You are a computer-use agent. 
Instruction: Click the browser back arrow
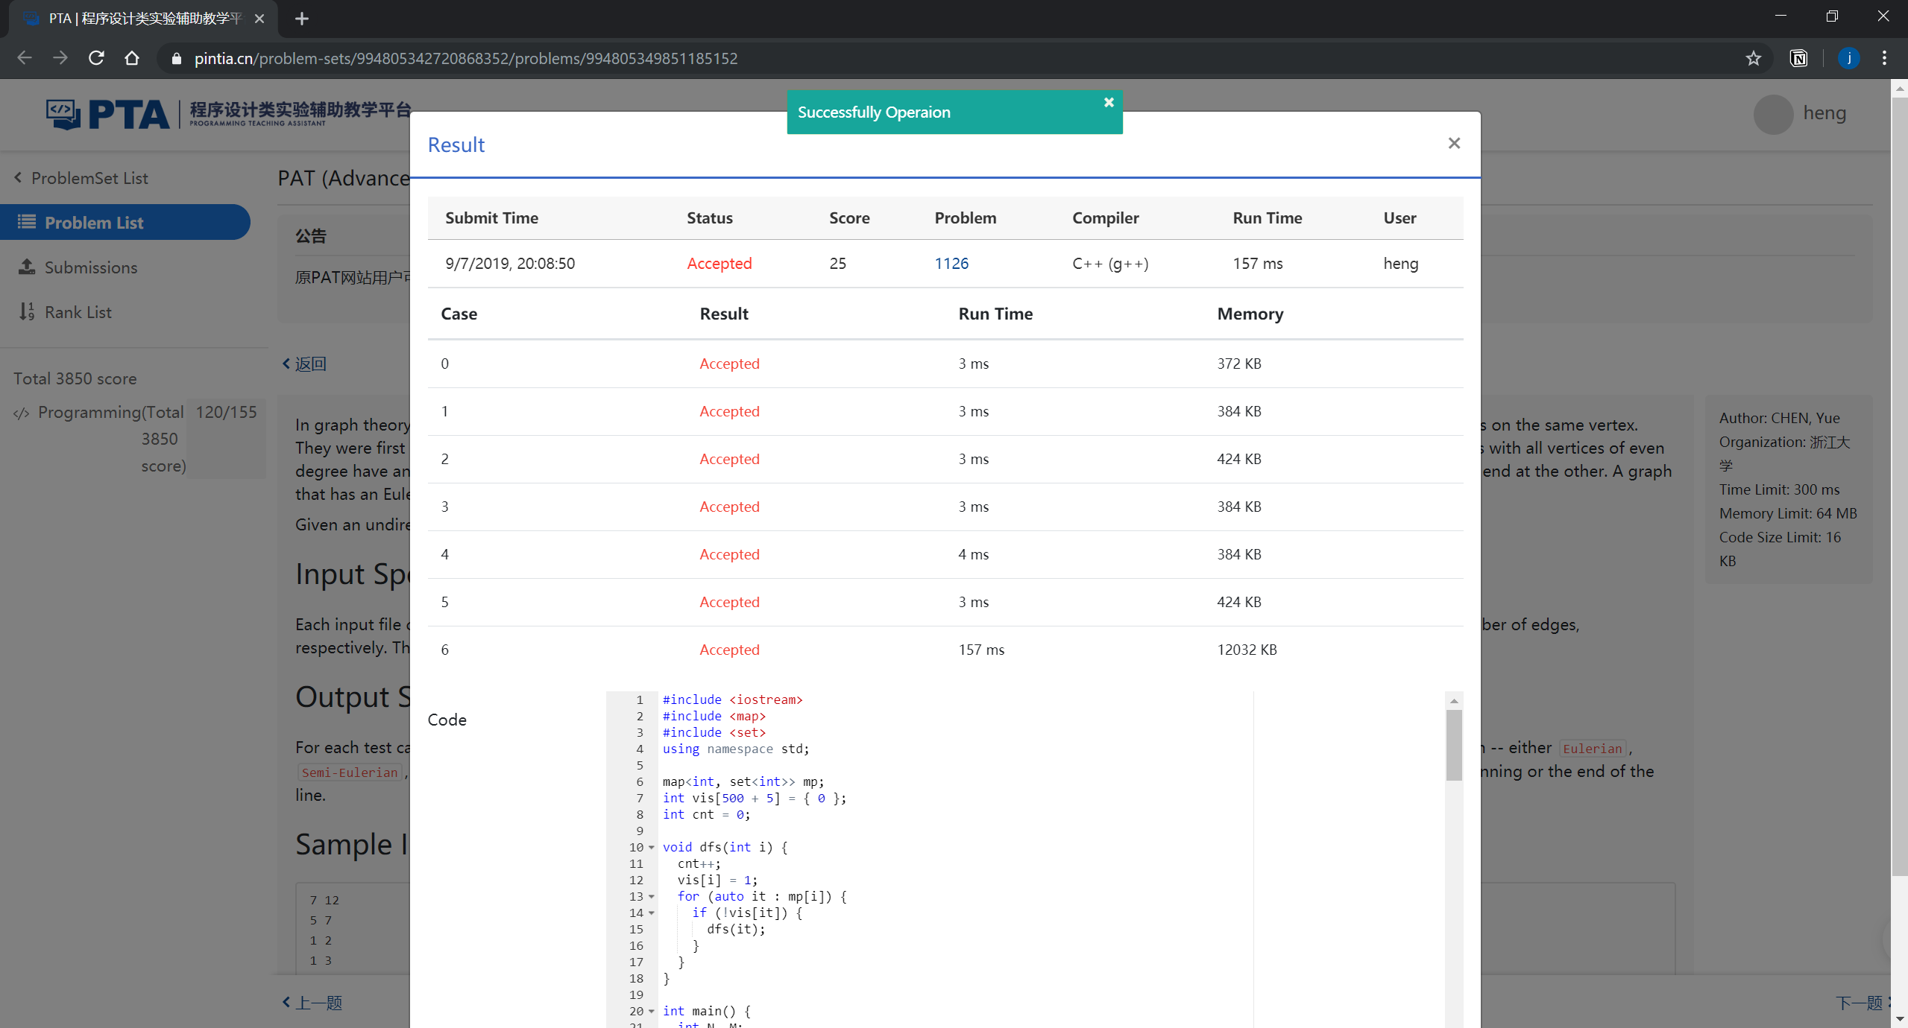tap(24, 58)
